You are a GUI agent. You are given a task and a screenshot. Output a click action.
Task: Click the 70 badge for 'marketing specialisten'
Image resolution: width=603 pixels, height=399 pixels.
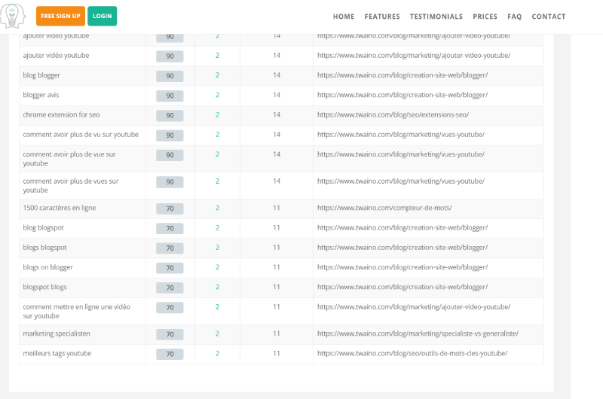coord(170,334)
